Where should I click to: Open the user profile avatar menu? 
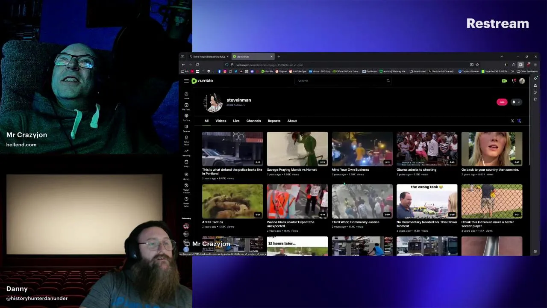pos(522,81)
